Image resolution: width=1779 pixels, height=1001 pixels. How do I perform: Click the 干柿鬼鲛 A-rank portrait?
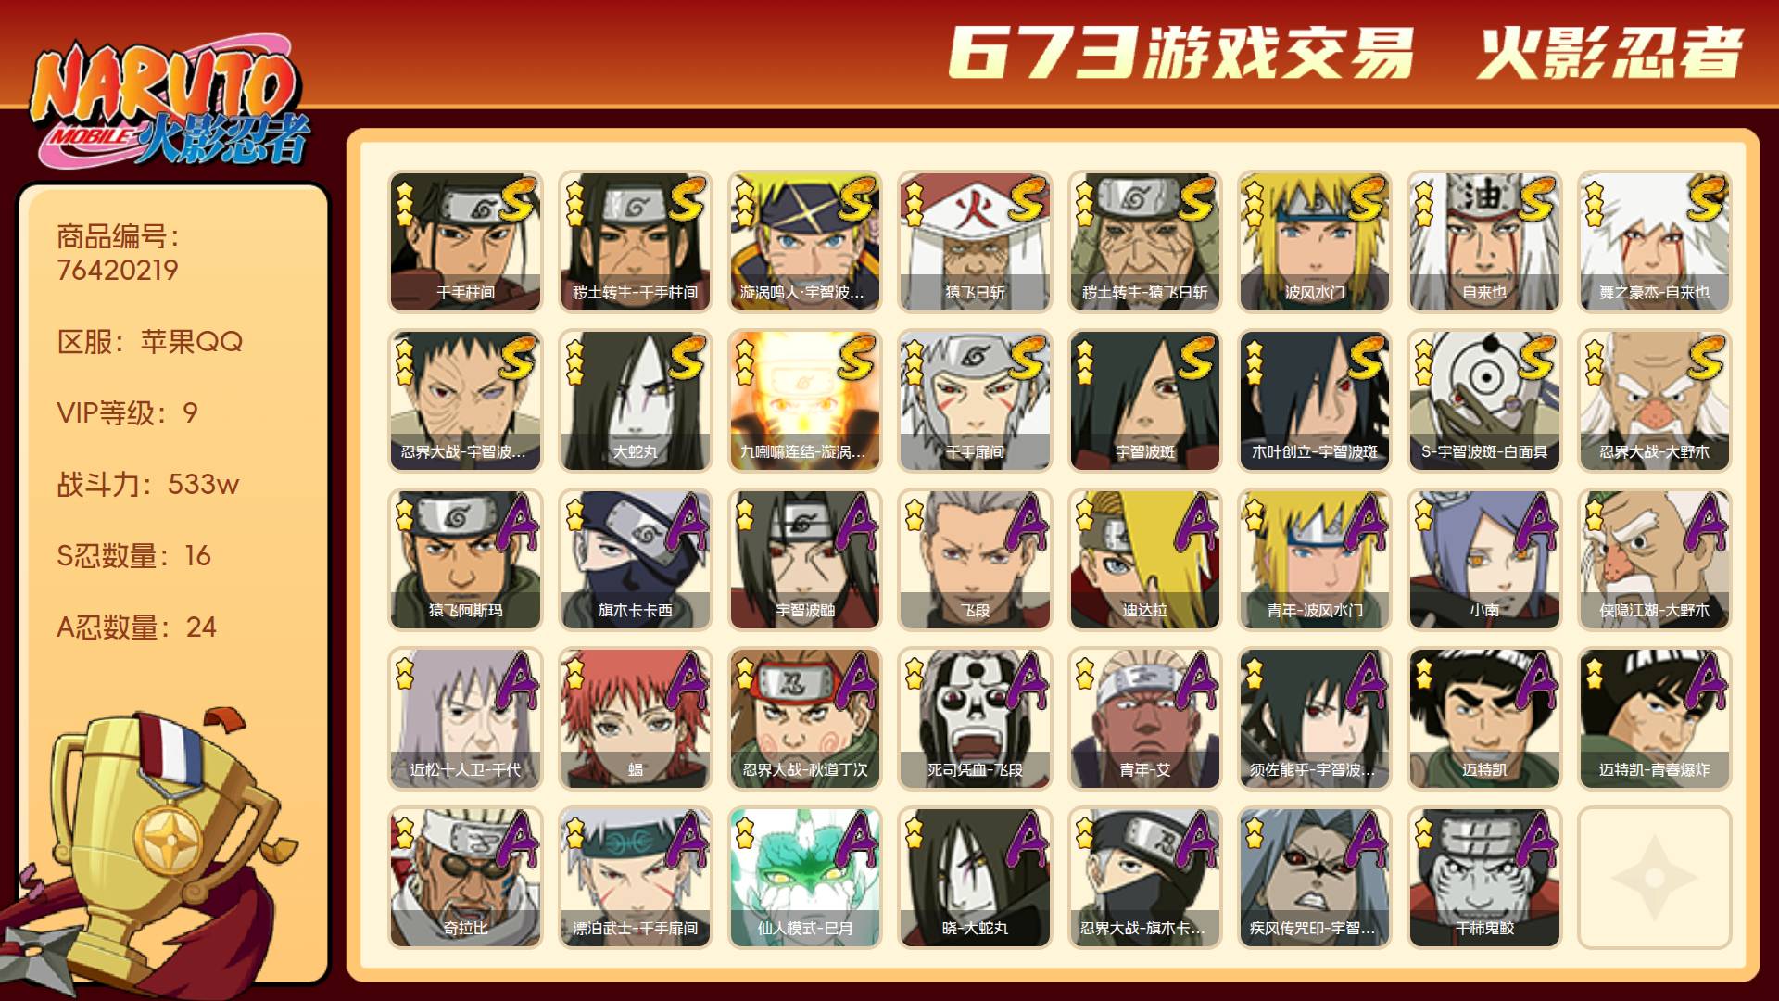(x=1484, y=878)
